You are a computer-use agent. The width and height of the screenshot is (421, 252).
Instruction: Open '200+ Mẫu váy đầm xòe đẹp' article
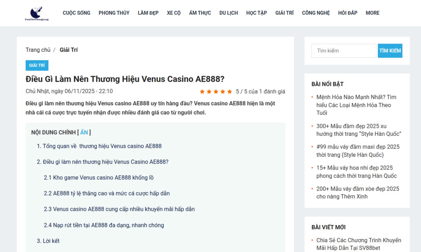[358, 193]
